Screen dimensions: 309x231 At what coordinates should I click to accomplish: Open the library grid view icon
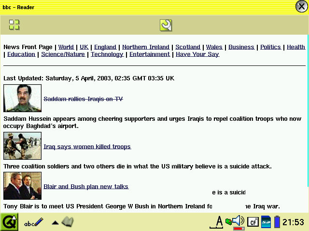(x=14, y=25)
